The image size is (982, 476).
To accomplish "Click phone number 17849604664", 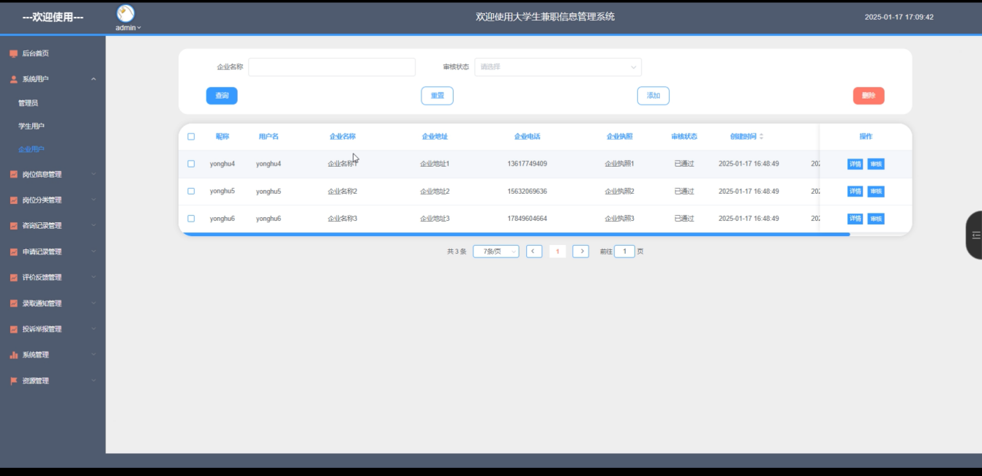I will 527,219.
